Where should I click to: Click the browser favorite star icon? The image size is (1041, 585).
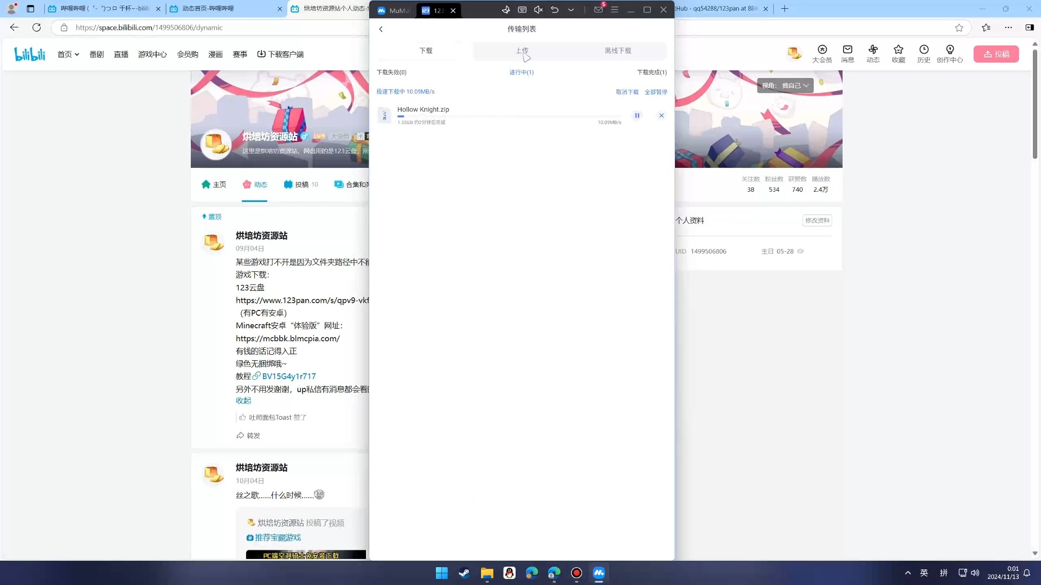tap(959, 28)
